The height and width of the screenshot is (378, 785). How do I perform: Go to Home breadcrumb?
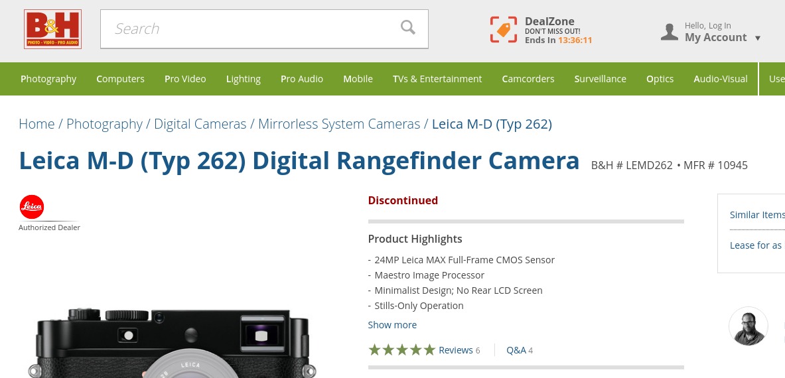36,124
